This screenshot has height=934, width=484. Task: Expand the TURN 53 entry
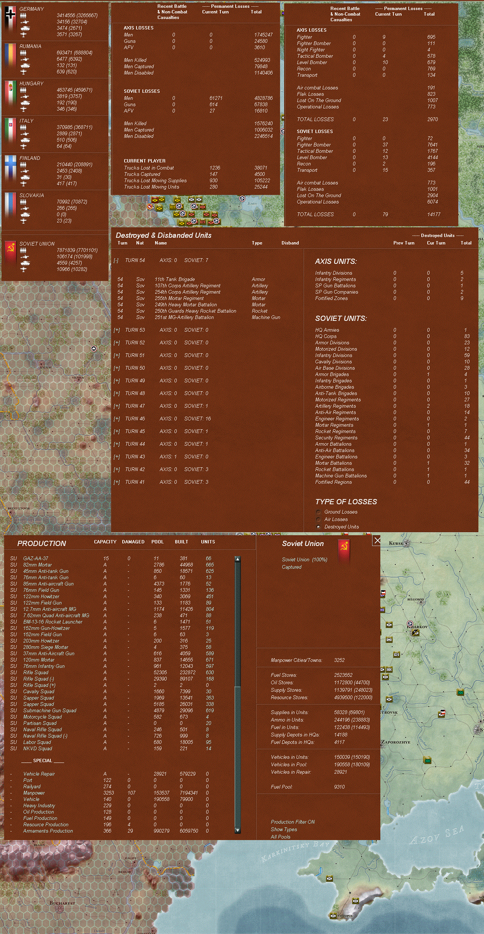pos(117,330)
